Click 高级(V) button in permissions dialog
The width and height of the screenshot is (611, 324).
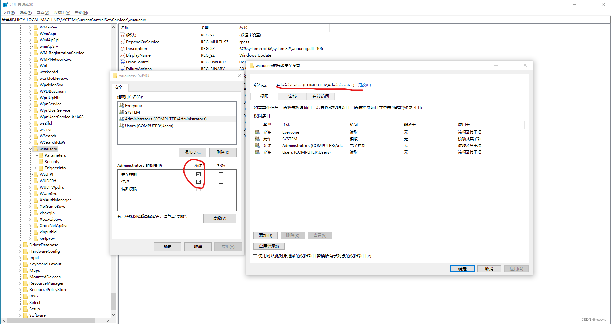tap(220, 218)
